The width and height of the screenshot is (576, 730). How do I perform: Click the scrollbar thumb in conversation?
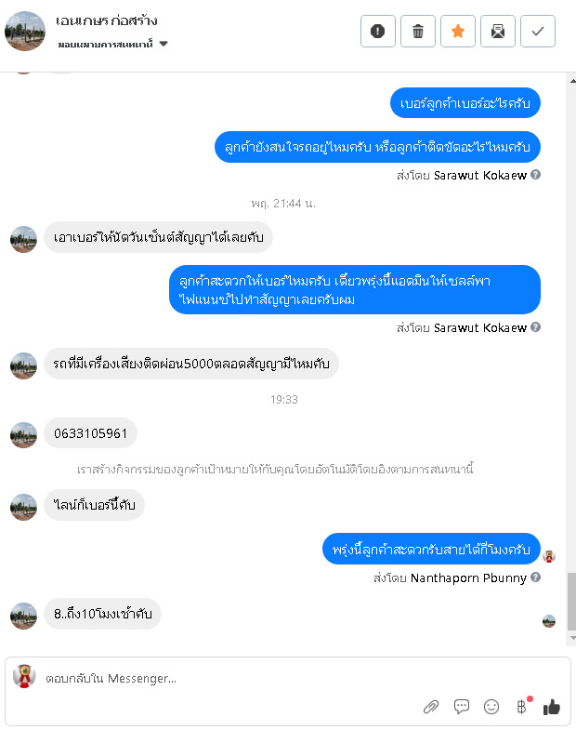571,602
